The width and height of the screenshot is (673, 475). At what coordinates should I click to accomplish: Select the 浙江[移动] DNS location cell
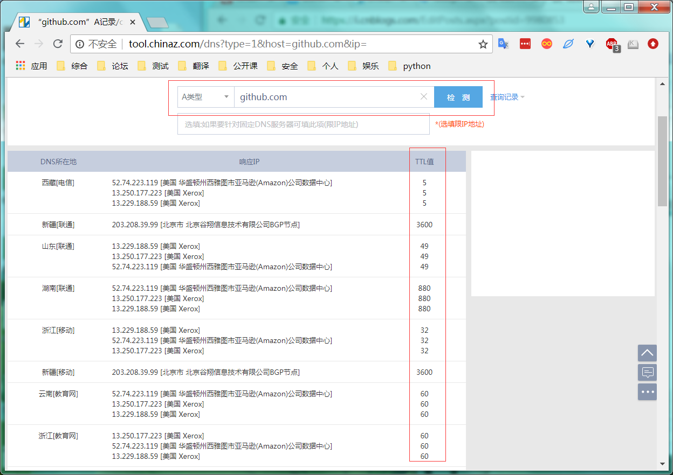[x=58, y=330]
